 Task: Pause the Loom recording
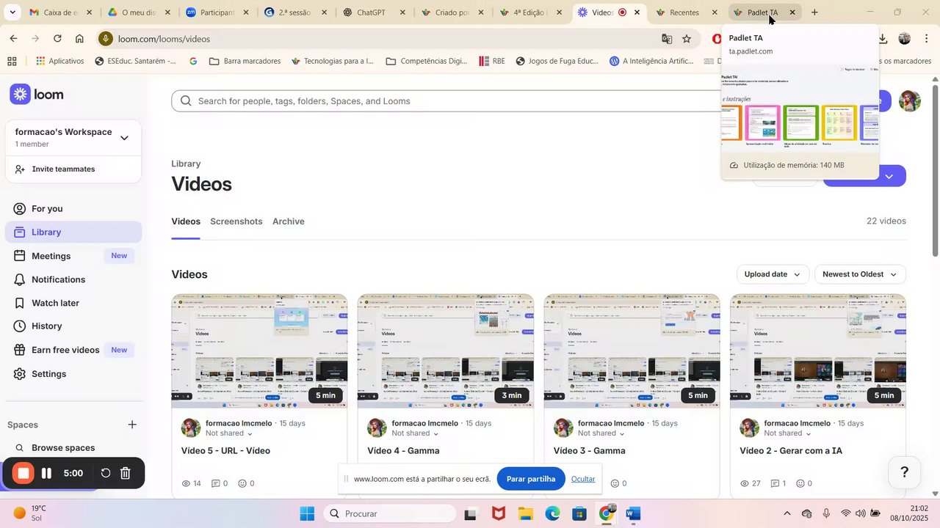pos(46,473)
